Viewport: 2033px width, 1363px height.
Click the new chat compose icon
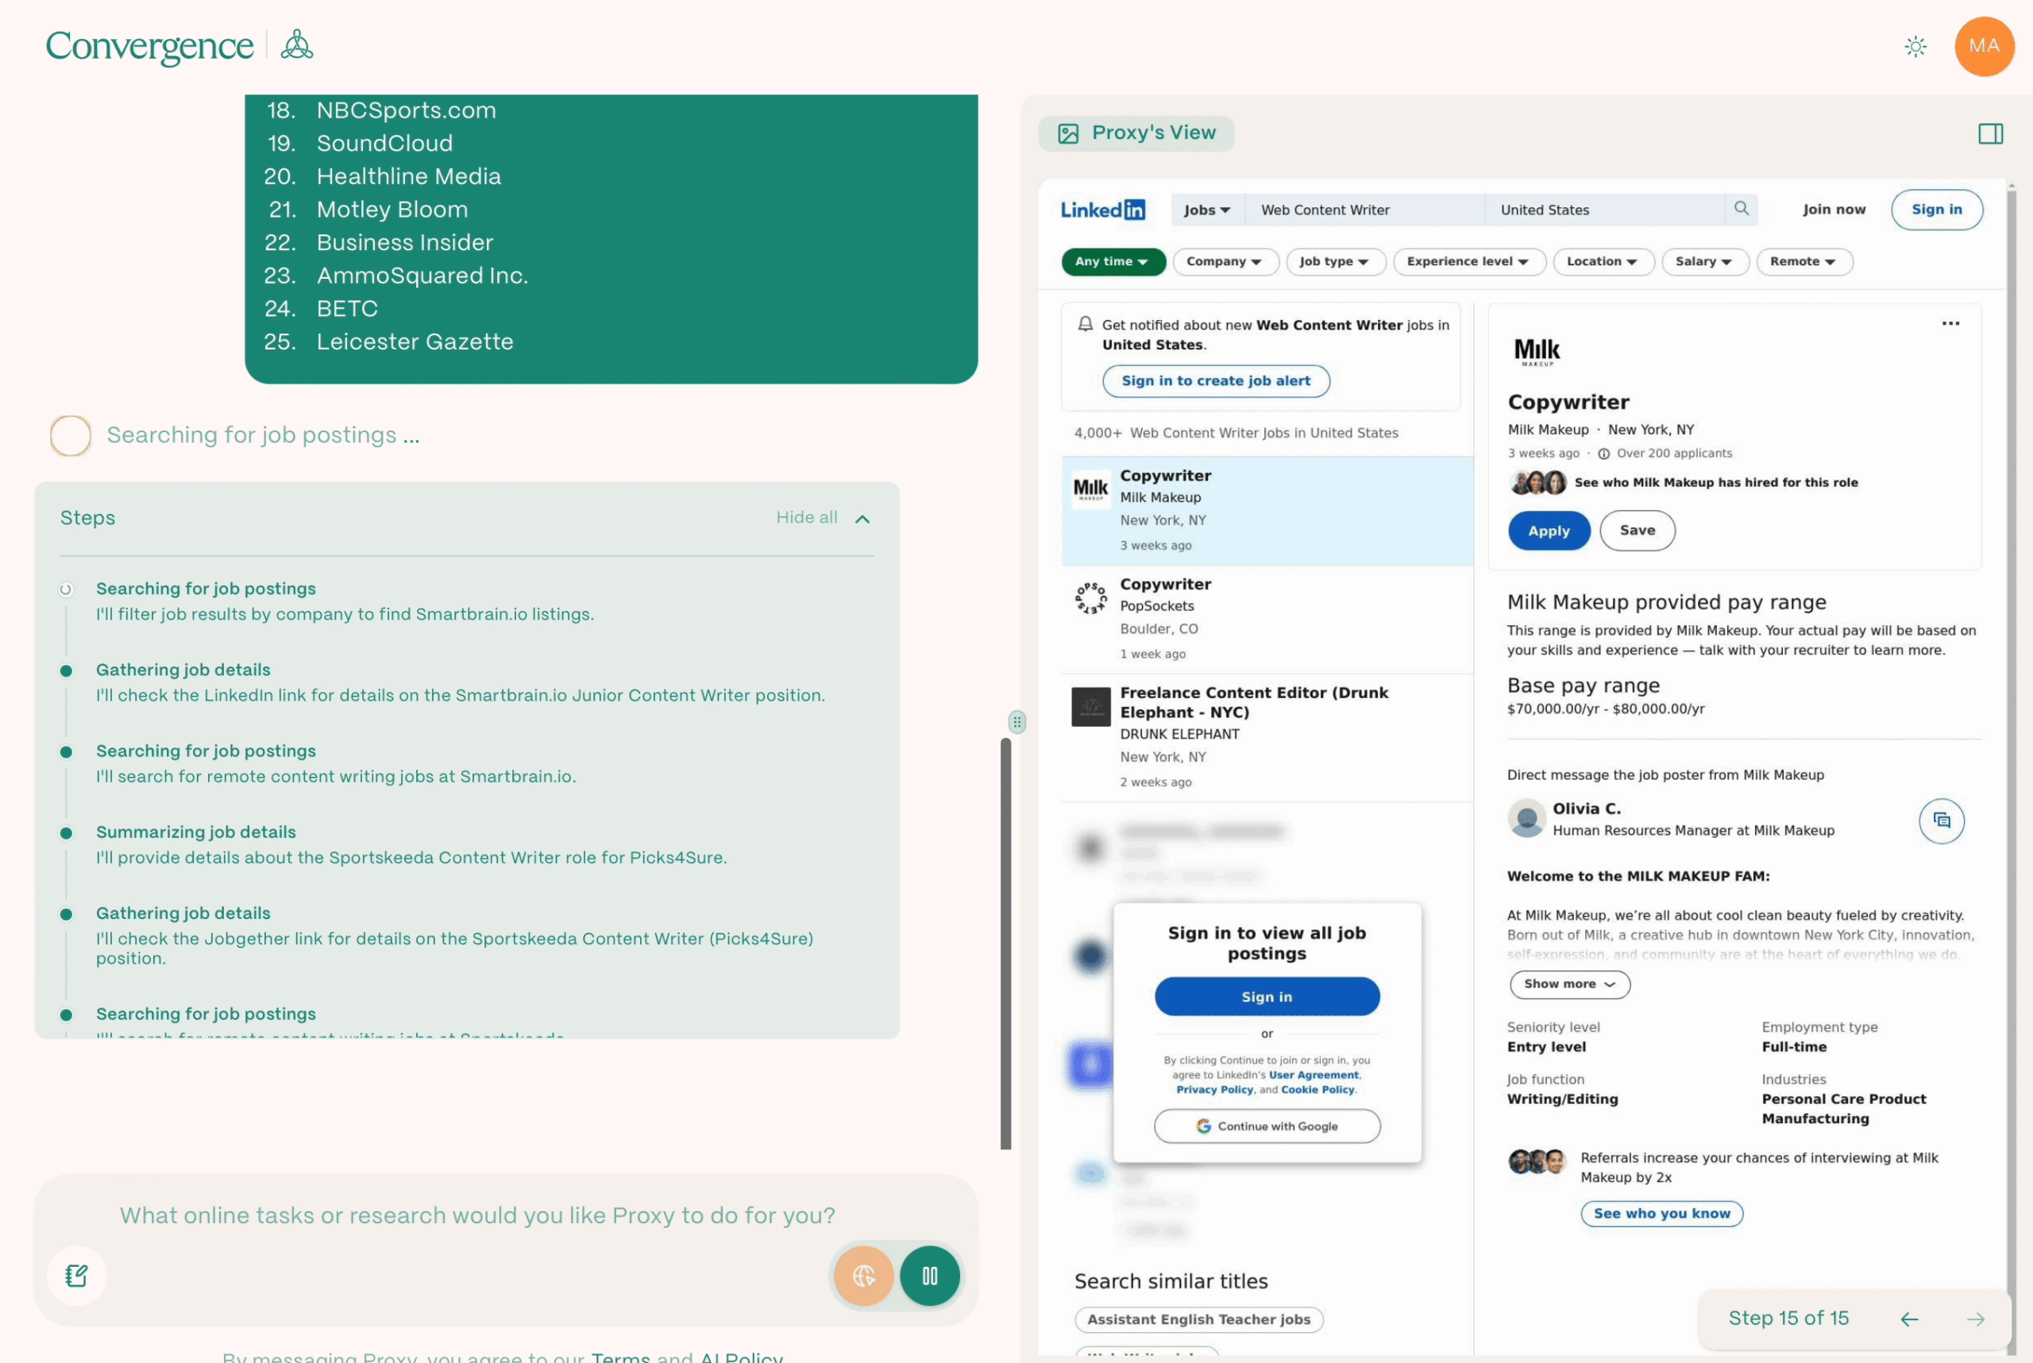(x=76, y=1275)
